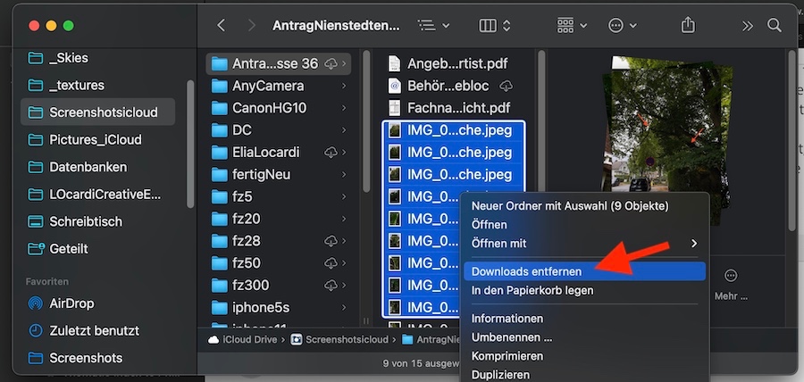Select the fz300 folder

(250, 286)
